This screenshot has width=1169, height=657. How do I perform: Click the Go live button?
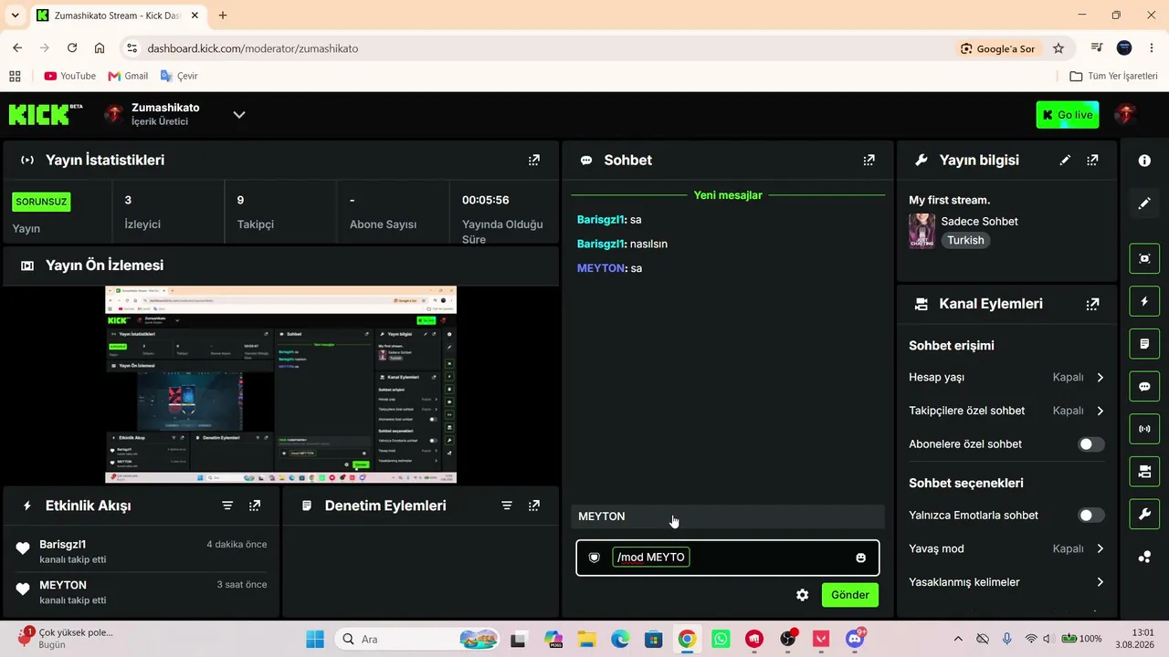coord(1067,115)
